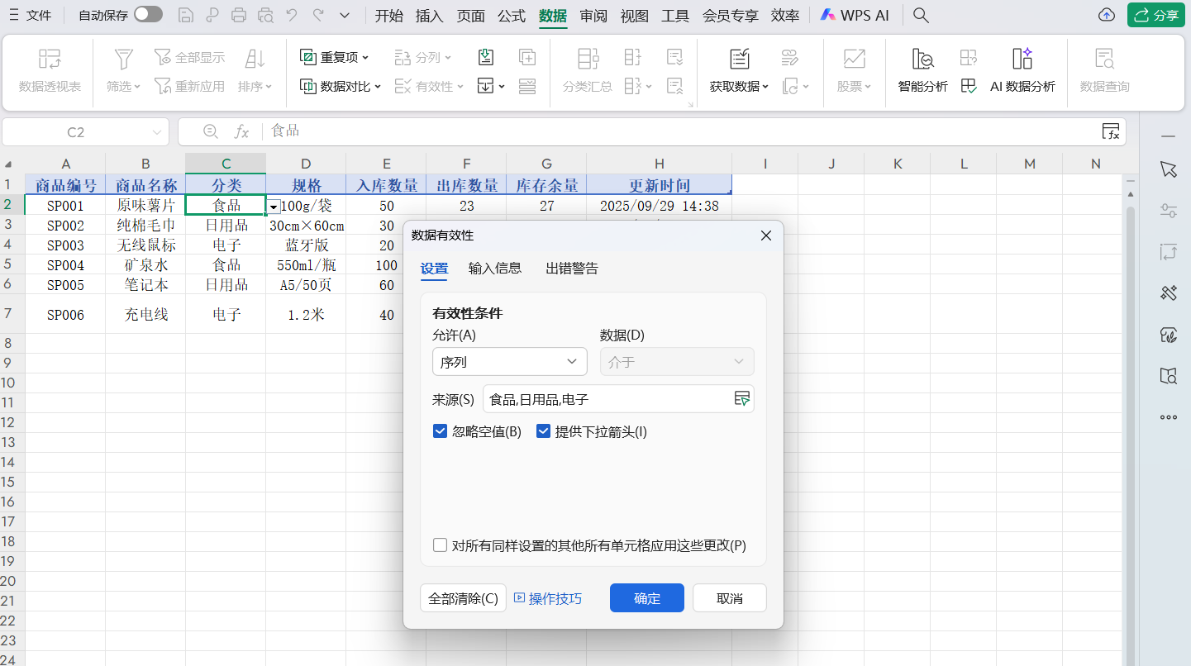Open the 操作技巧 link
This screenshot has height=666, width=1191.
tap(548, 598)
